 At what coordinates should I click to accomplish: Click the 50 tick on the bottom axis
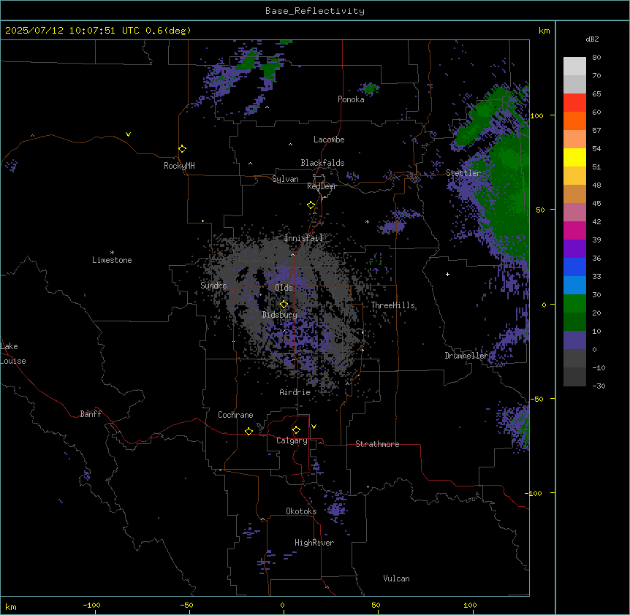tap(376, 605)
